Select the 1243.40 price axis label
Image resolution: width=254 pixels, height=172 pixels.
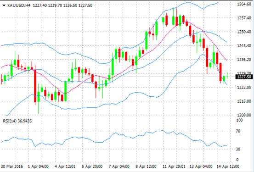click(x=244, y=46)
